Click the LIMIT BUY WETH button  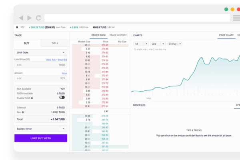[x=41, y=138]
